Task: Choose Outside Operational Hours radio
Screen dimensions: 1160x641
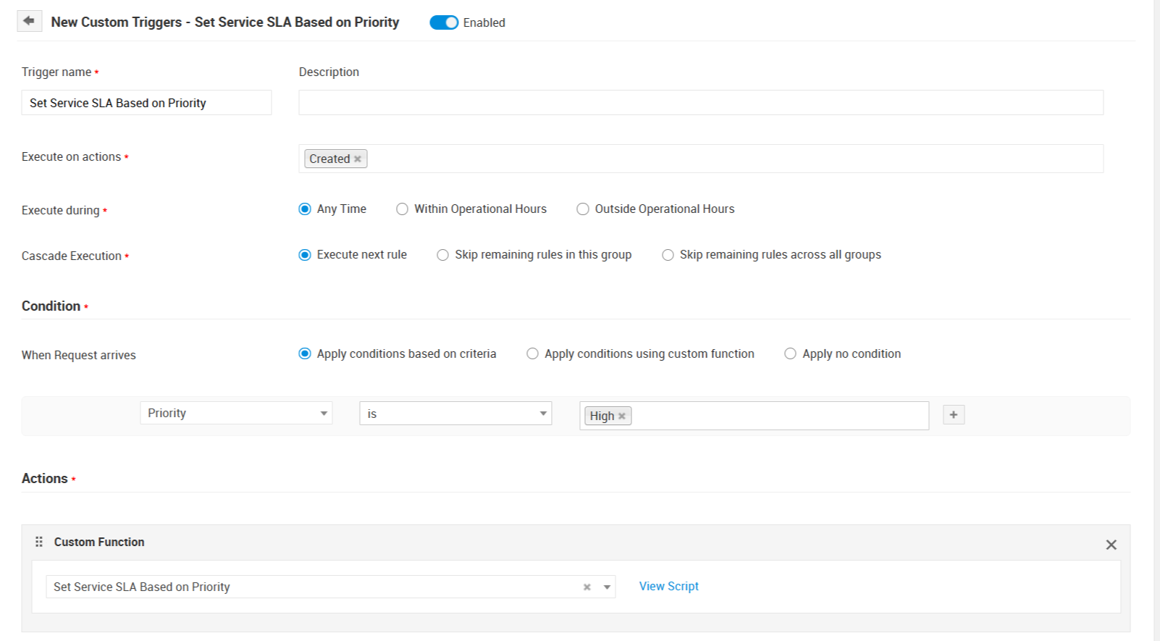Action: coord(583,209)
